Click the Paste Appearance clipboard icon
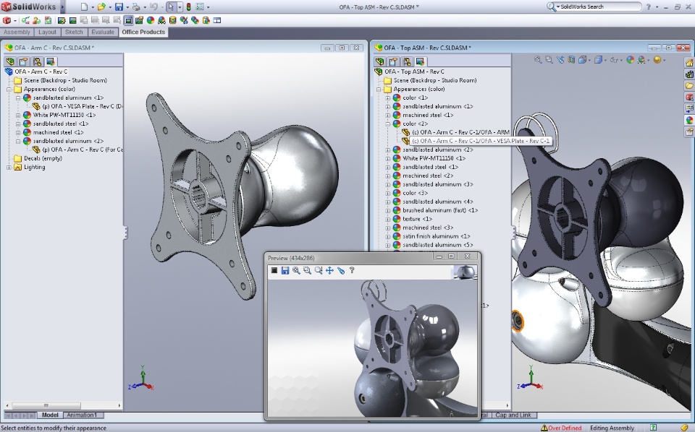The height and width of the screenshot is (432, 695). coord(206,20)
